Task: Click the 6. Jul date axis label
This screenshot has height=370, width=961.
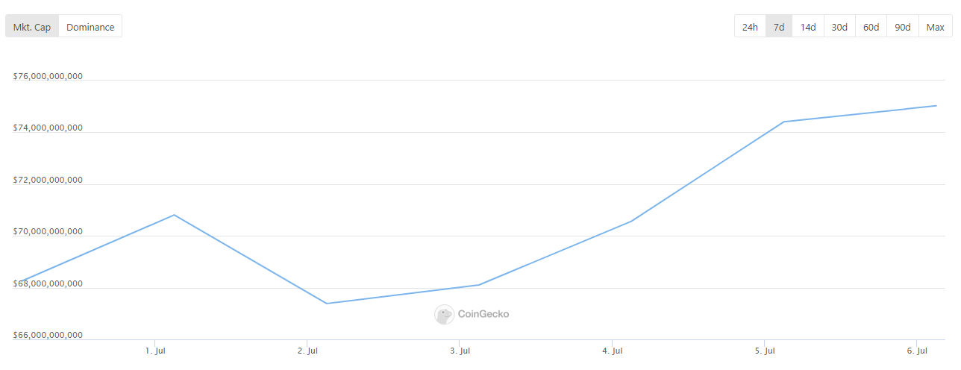Action: click(x=917, y=351)
